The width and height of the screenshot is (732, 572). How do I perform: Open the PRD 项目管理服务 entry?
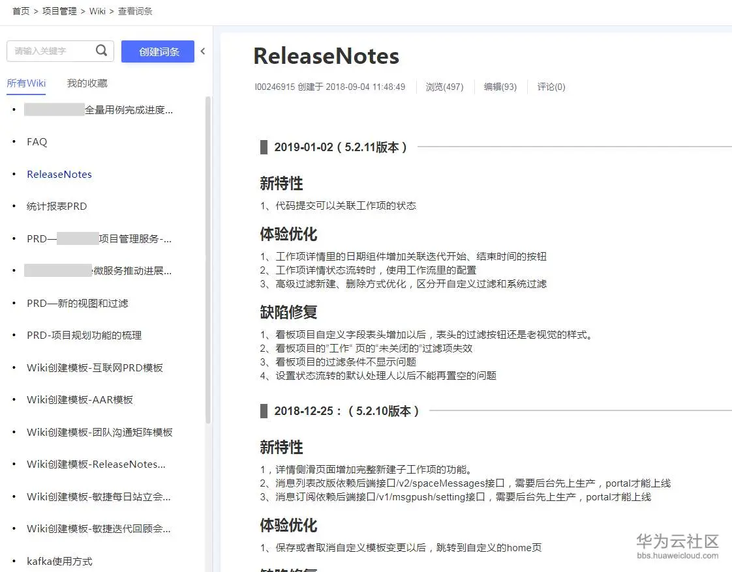tap(99, 238)
